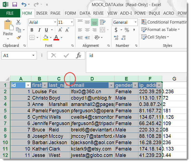Center text horizontally

click(87, 30)
